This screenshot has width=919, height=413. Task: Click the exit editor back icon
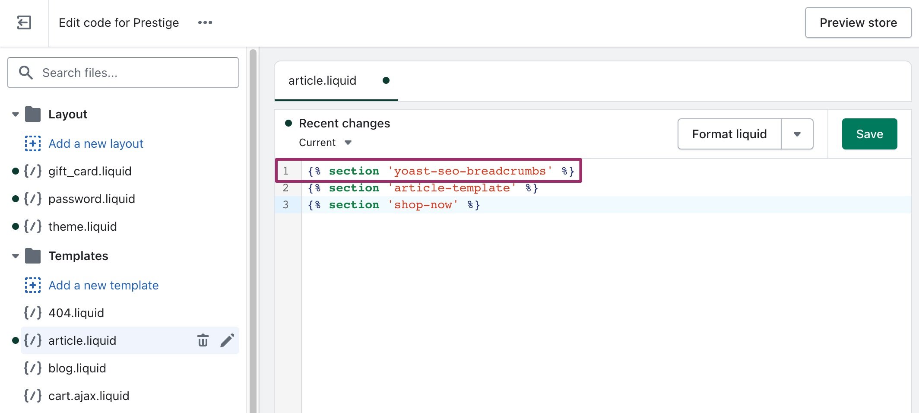tap(24, 22)
